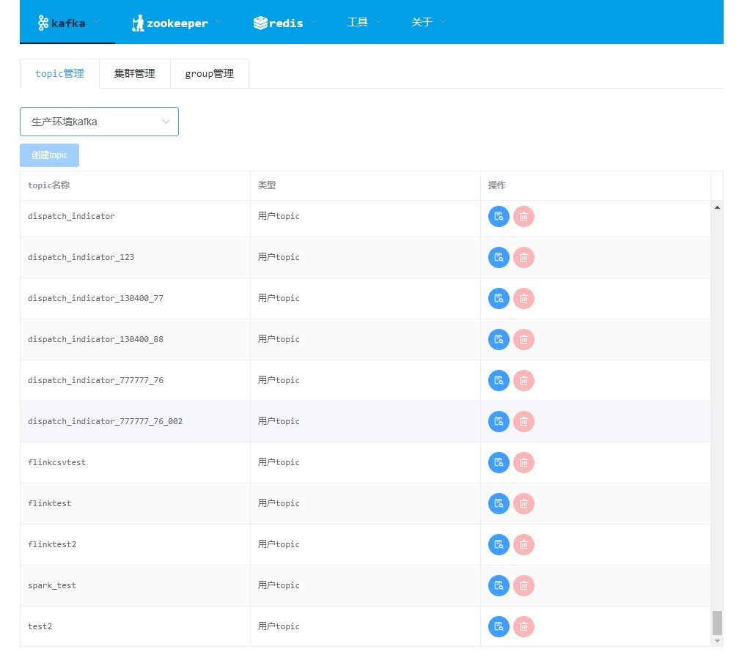Screen dimensions: 739x671
Task: Delete the flinktest topic
Action: coord(523,503)
